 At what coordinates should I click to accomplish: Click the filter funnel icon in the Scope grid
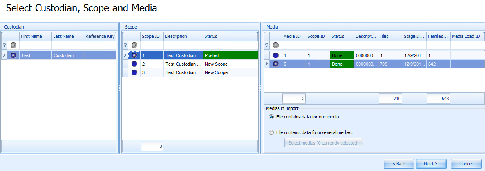pos(125,45)
